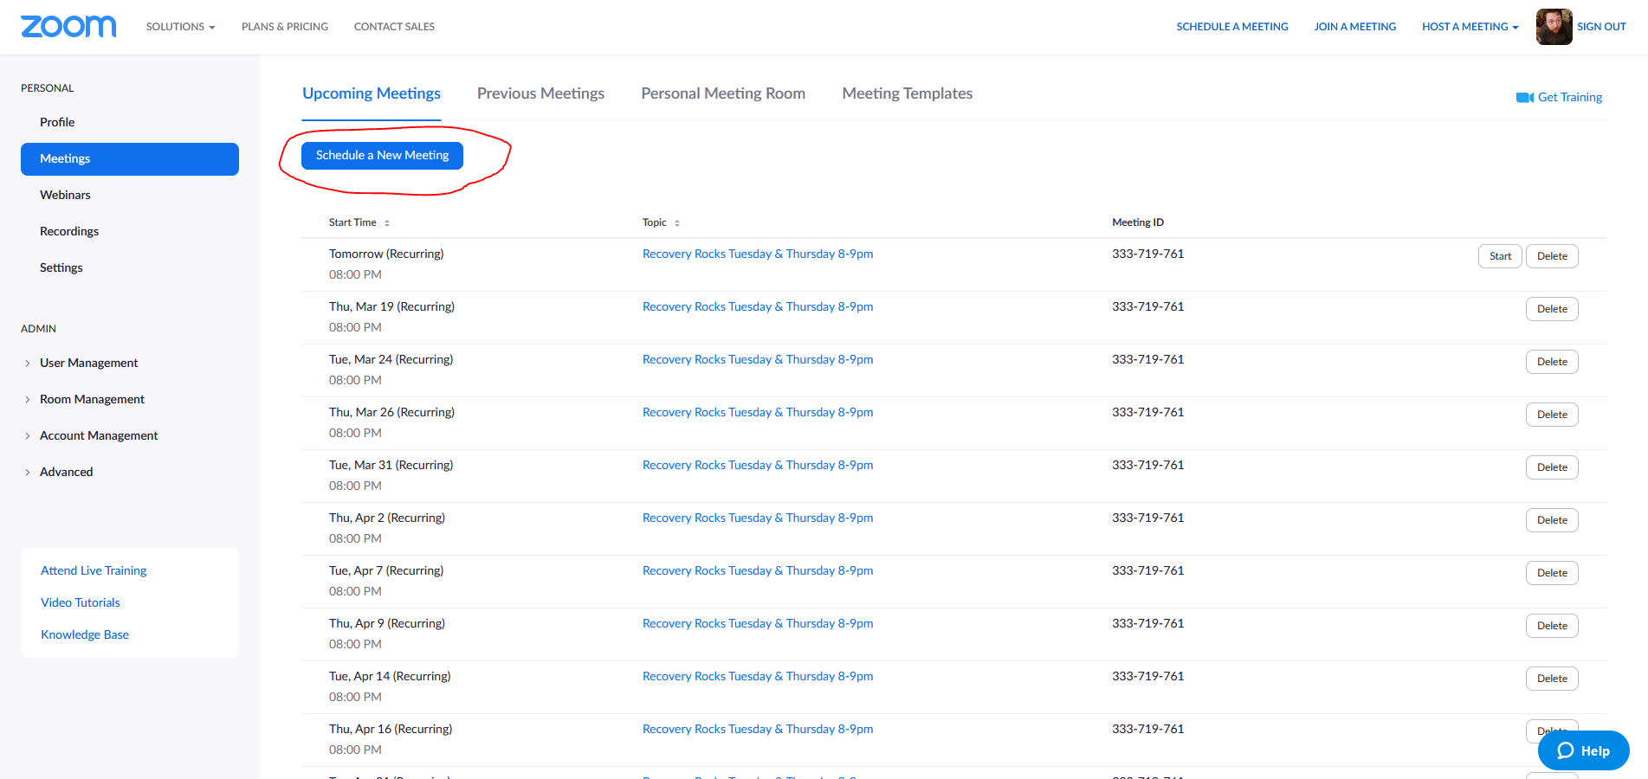Sort by Start Time column arrows
The width and height of the screenshot is (1648, 779).
coord(387,223)
